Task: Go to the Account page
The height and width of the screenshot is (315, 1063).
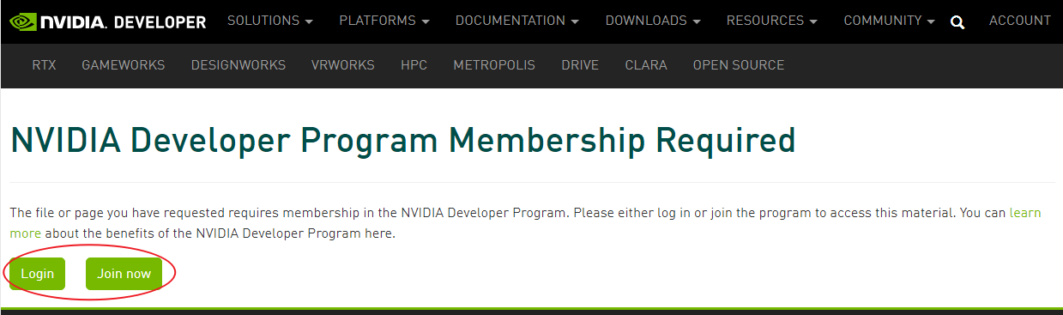Action: [x=1020, y=21]
